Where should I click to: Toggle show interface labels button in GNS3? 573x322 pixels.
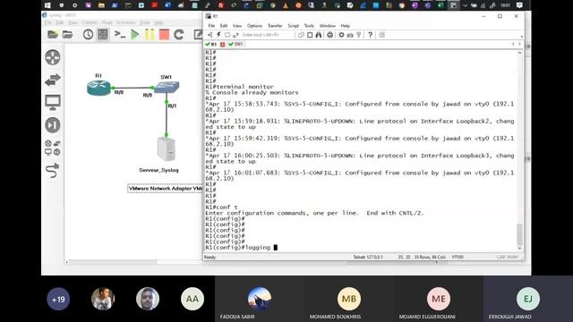click(x=103, y=34)
